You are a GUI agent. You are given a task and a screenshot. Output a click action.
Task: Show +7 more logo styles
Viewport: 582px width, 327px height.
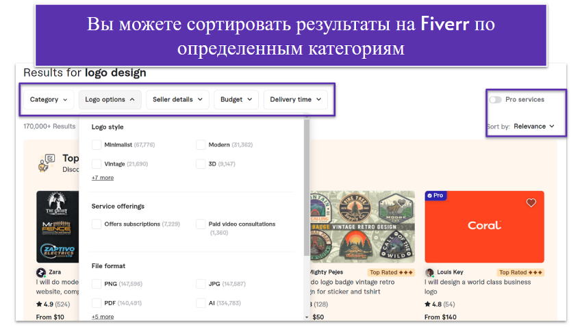[x=103, y=178]
